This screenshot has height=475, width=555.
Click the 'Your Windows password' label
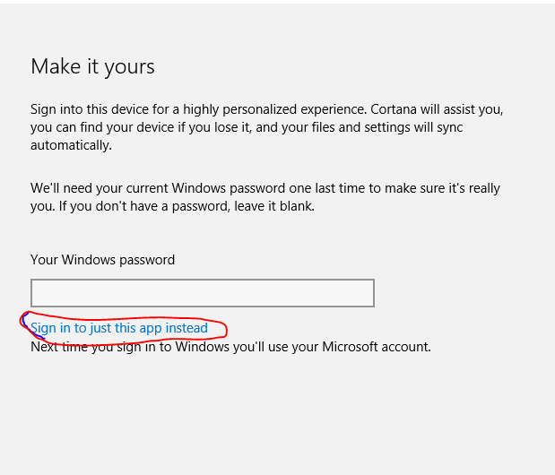tap(102, 260)
